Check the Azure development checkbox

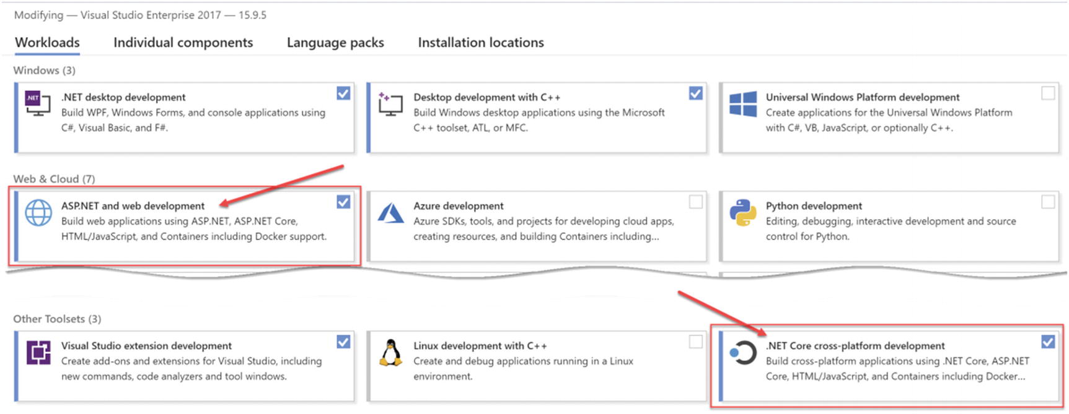tap(696, 202)
